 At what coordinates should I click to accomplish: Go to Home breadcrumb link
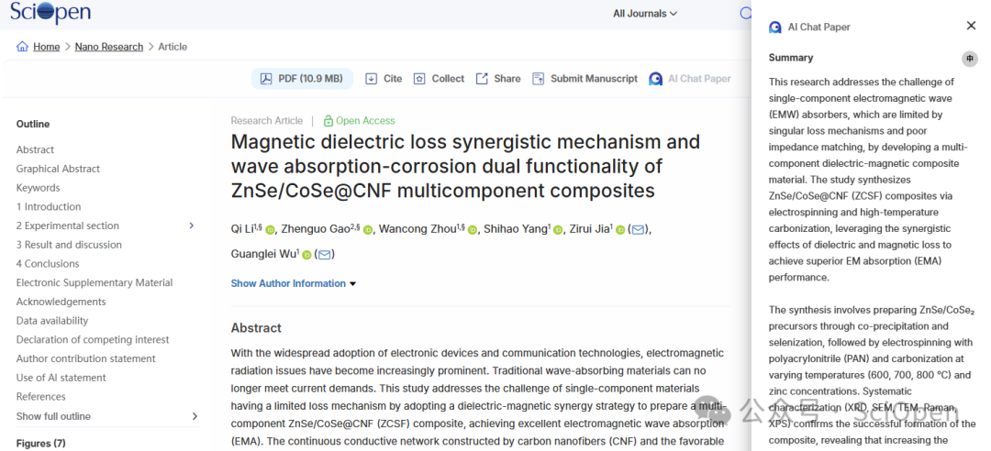click(x=46, y=47)
